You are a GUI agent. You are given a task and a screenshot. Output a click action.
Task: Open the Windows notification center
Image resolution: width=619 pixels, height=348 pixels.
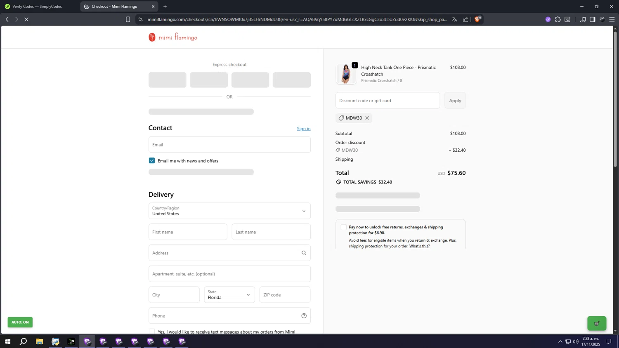[608, 341]
